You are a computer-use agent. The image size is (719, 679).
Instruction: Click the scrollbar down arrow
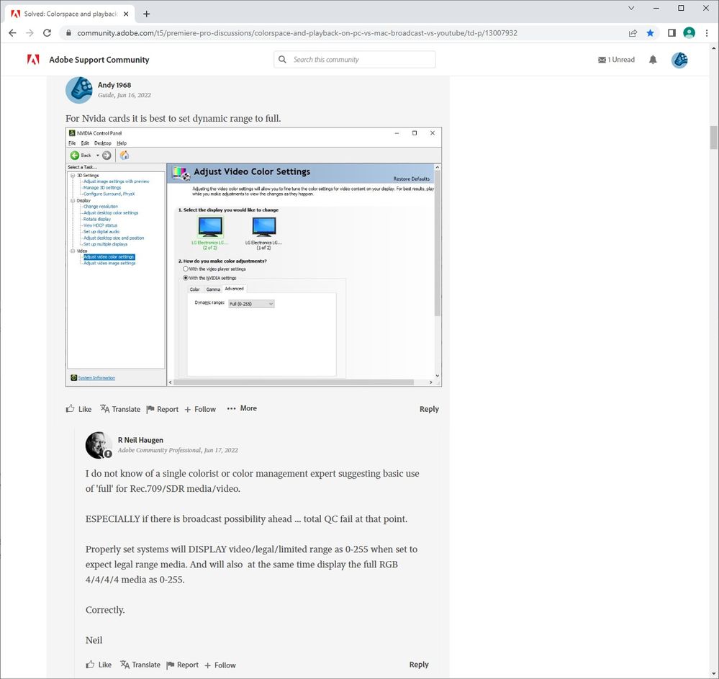714,674
